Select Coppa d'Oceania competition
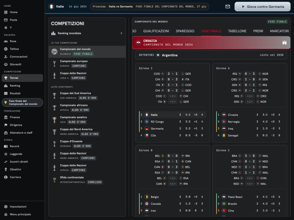 point(87,144)
